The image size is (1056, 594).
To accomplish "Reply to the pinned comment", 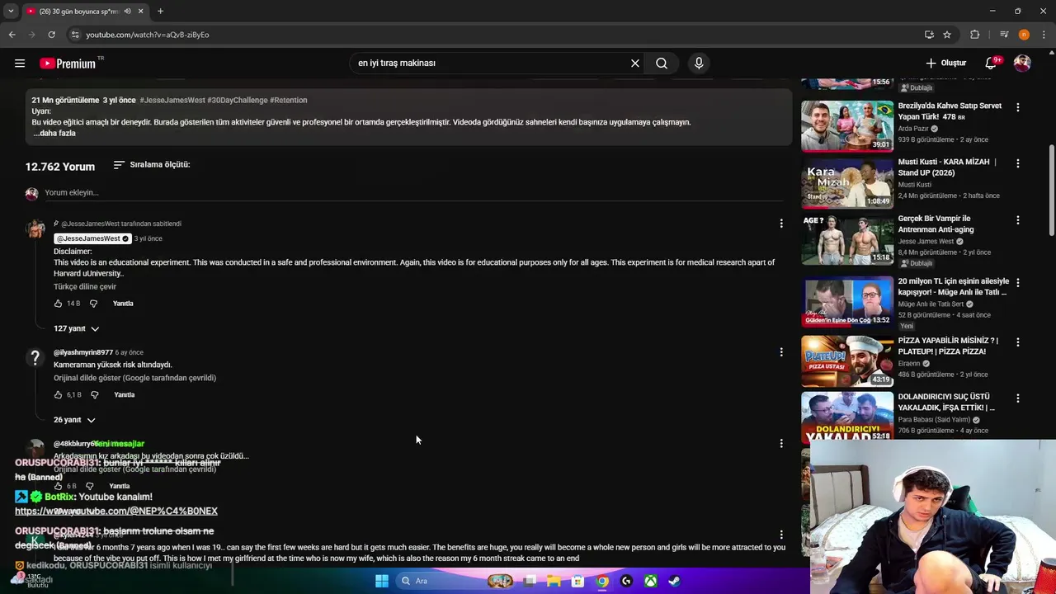I will (123, 304).
